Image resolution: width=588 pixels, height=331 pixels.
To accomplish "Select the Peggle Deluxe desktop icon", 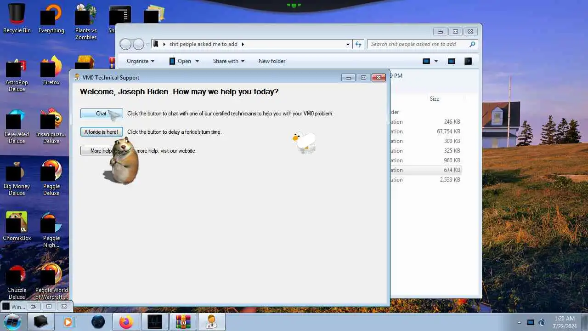I will pos(51,177).
